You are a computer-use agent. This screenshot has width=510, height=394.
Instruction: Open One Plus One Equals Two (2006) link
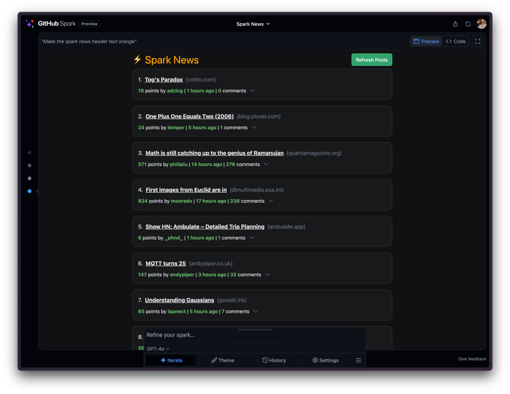click(x=190, y=116)
